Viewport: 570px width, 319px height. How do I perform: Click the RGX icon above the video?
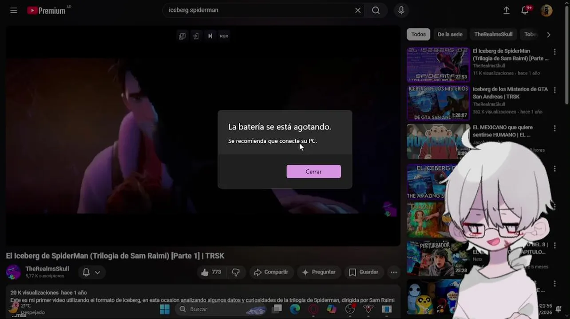pos(224,36)
